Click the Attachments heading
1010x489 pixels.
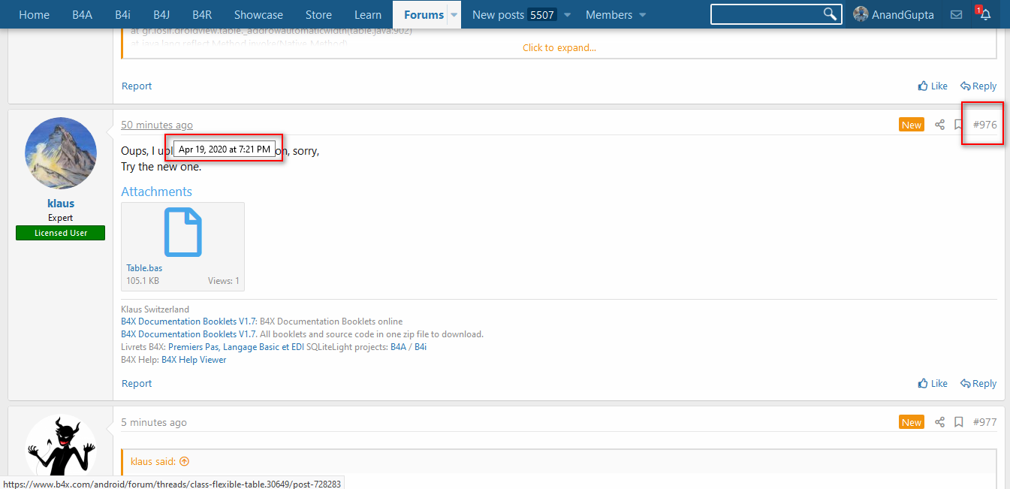point(156,192)
